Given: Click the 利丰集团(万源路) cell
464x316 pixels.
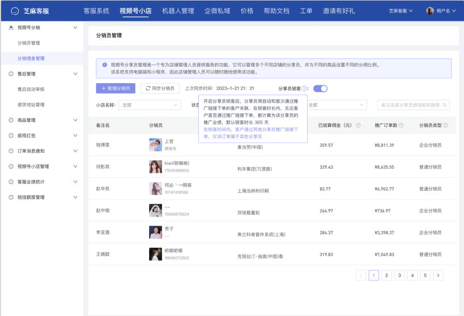Looking at the screenshot, I should [x=254, y=169].
